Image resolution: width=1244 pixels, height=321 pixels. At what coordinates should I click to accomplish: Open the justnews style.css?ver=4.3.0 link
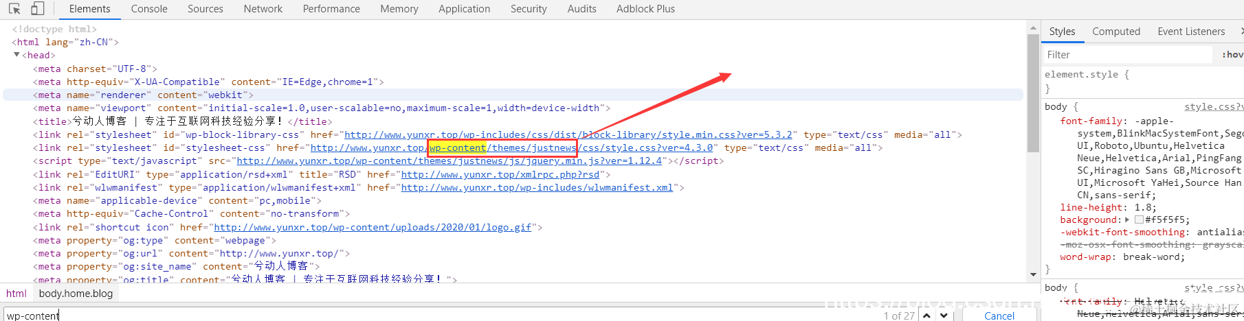click(x=511, y=147)
